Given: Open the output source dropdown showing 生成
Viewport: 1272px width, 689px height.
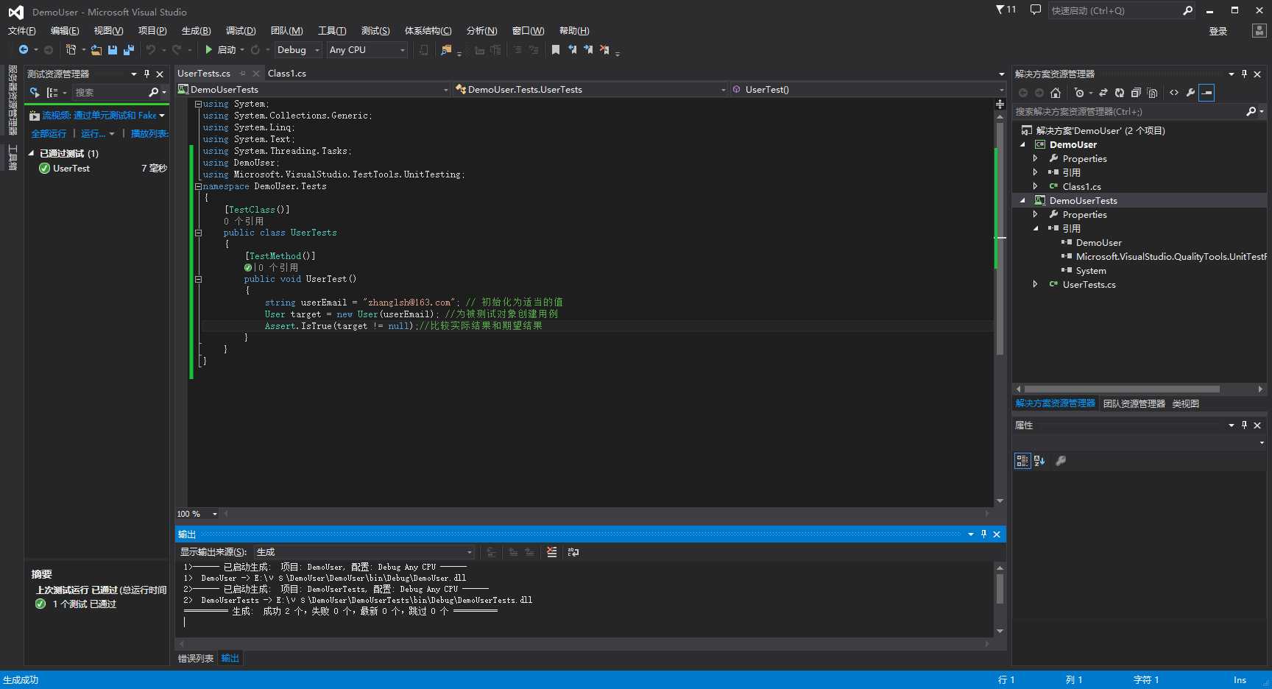Looking at the screenshot, I should coord(364,552).
